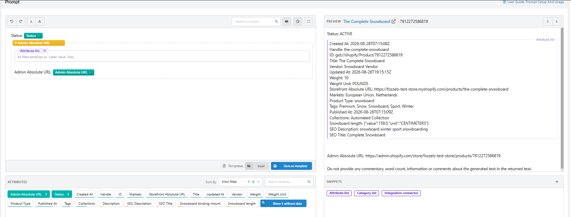Viewport: 571px width, 217px height.
Task: Insert the Integration connector snippet
Action: pyautogui.click(x=401, y=193)
